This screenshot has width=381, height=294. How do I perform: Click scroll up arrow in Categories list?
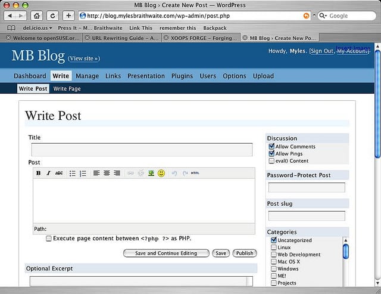(x=345, y=240)
